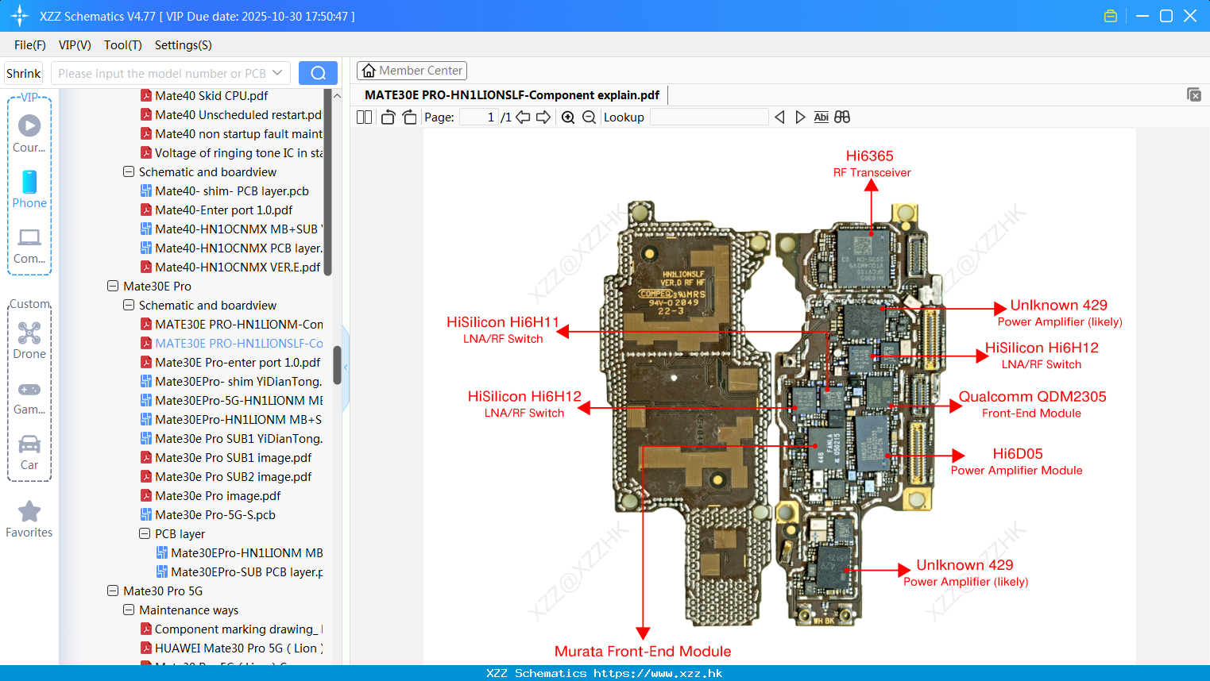The height and width of the screenshot is (681, 1210).
Task: Collapse the Mate30 Pro 5G node
Action: 113,591
